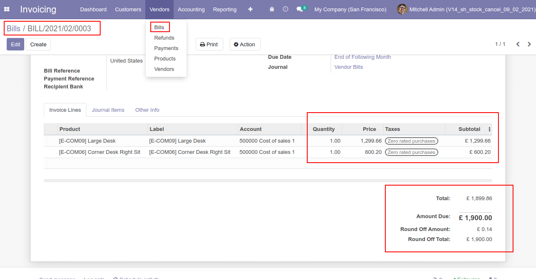
Task: Select Refunds from the Vendors dropdown
Action: tap(164, 38)
